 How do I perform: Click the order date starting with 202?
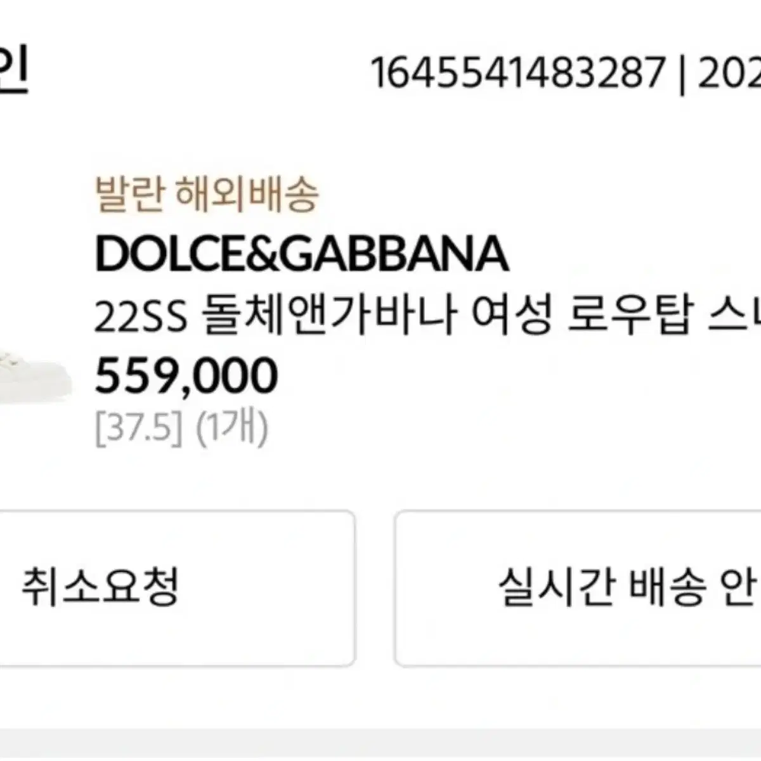coord(729,73)
